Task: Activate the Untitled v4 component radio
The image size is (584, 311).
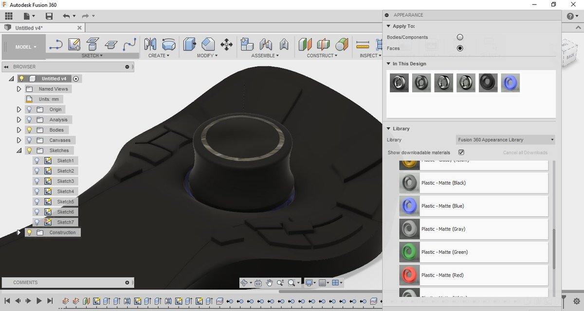Action: (76, 79)
